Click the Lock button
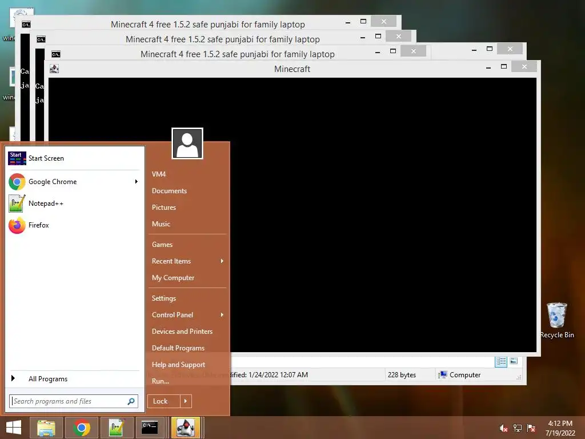The height and width of the screenshot is (439, 585). (x=163, y=401)
